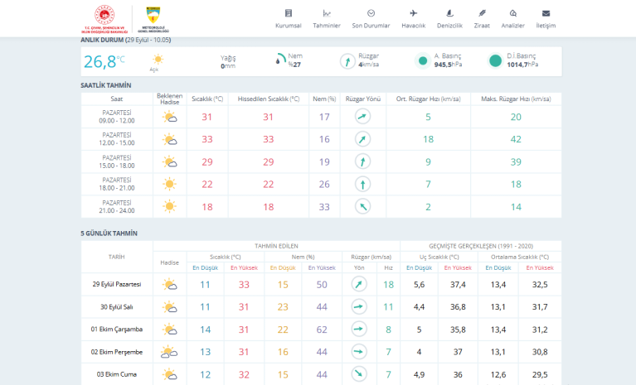Click the 29 Eylül Pazartesi date cell

coord(117,284)
